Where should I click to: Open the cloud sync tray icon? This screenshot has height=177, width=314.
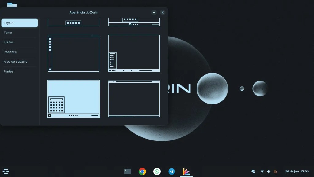point(254,171)
